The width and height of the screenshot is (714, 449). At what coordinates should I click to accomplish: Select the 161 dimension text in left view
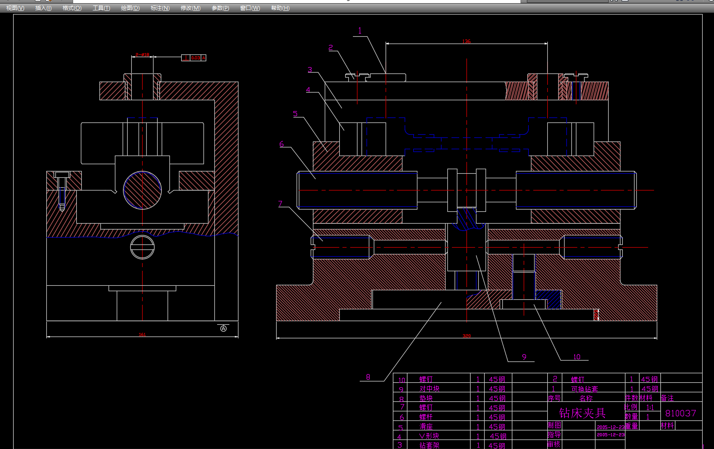(x=142, y=335)
